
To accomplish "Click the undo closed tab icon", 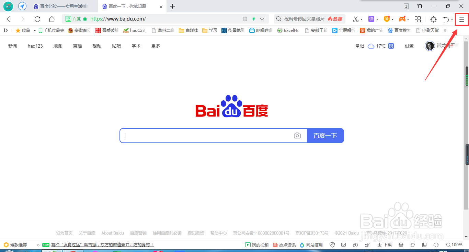I will click(x=446, y=20).
